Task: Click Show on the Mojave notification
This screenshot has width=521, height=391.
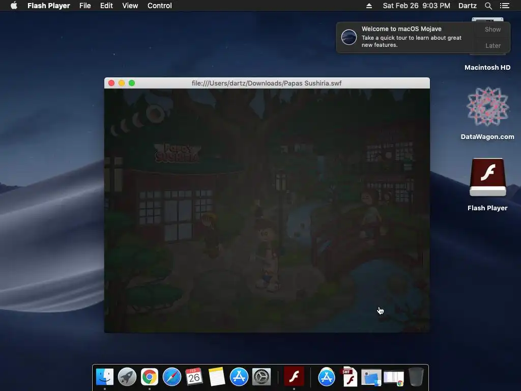Action: (493, 29)
